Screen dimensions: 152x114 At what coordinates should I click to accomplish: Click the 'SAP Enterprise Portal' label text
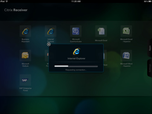point(25,89)
